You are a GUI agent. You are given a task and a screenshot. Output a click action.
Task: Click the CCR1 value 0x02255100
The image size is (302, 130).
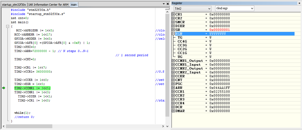point(220,92)
